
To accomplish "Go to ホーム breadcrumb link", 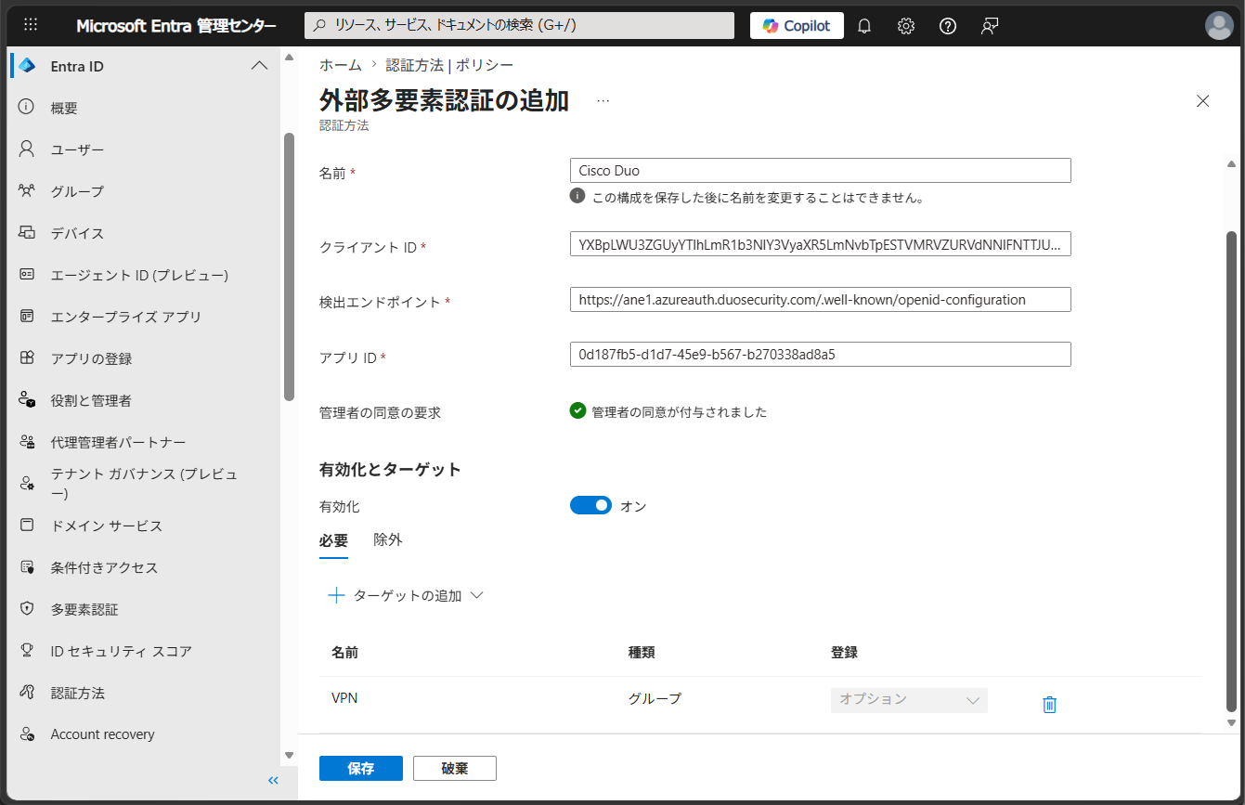I will (x=341, y=65).
